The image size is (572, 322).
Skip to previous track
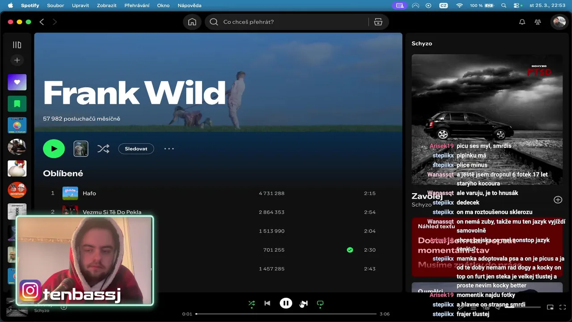click(x=267, y=303)
